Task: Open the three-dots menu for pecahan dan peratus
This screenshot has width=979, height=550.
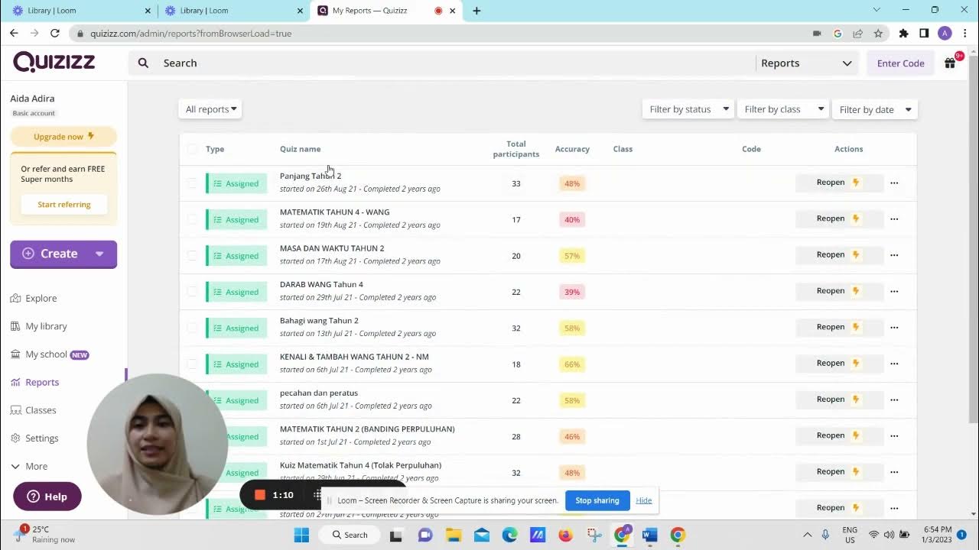Action: [894, 400]
